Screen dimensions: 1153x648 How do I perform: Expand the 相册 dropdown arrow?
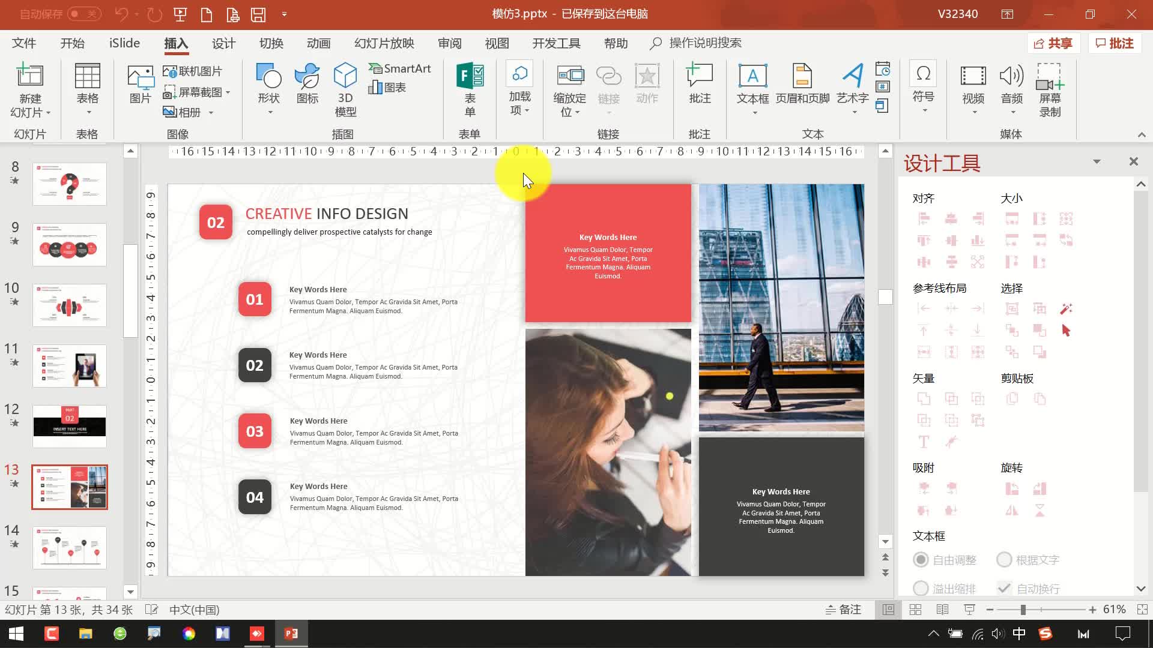tap(211, 113)
